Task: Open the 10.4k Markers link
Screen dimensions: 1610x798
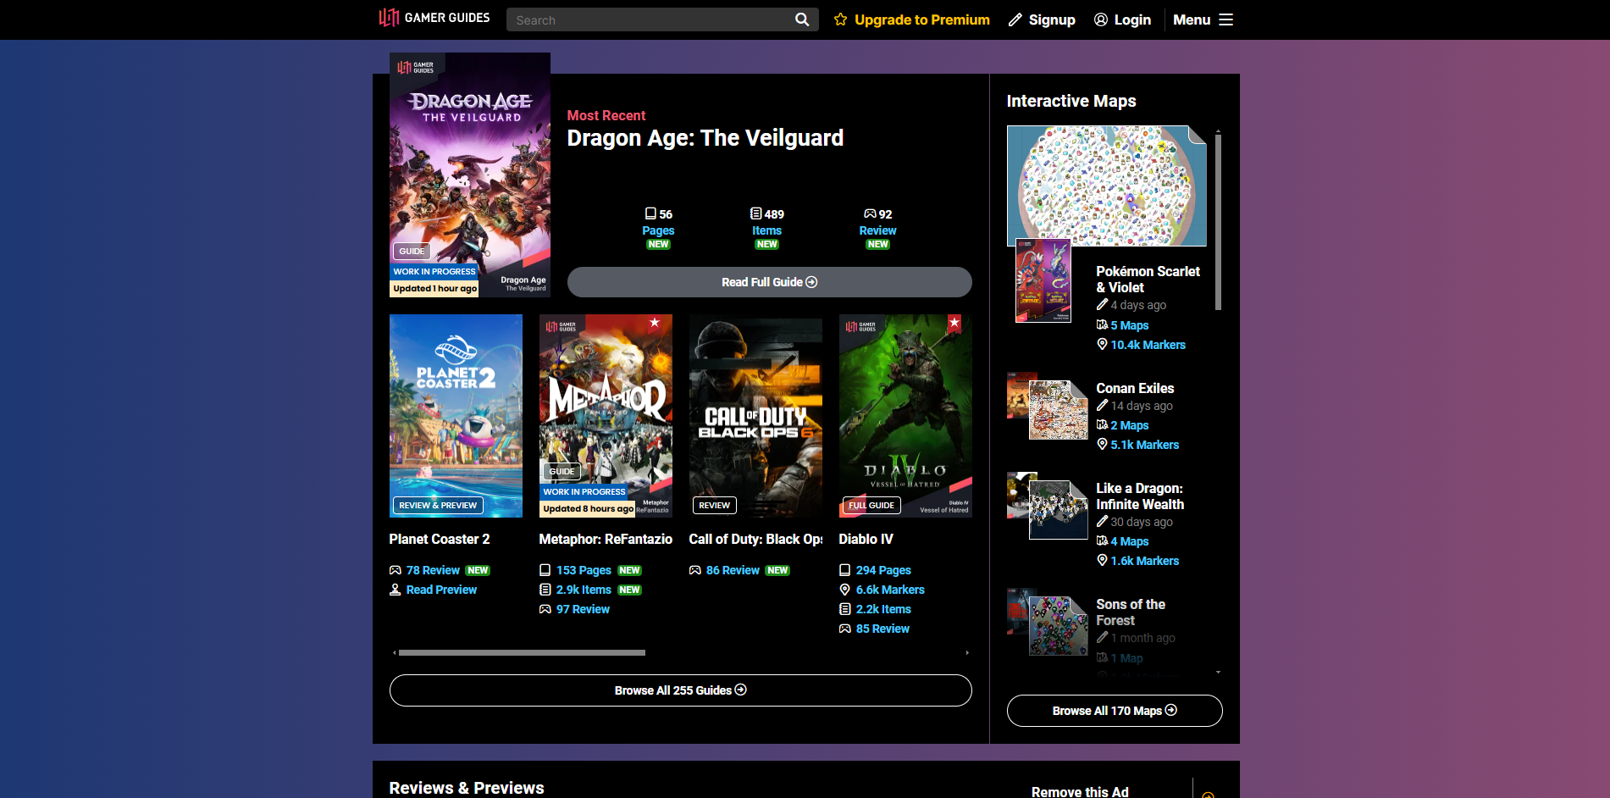Action: [x=1148, y=345]
